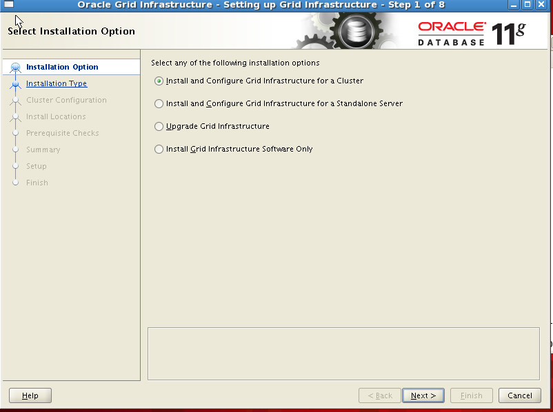Click the Installation Option step marker icon
Screen dimensions: 553x412
coord(15,68)
